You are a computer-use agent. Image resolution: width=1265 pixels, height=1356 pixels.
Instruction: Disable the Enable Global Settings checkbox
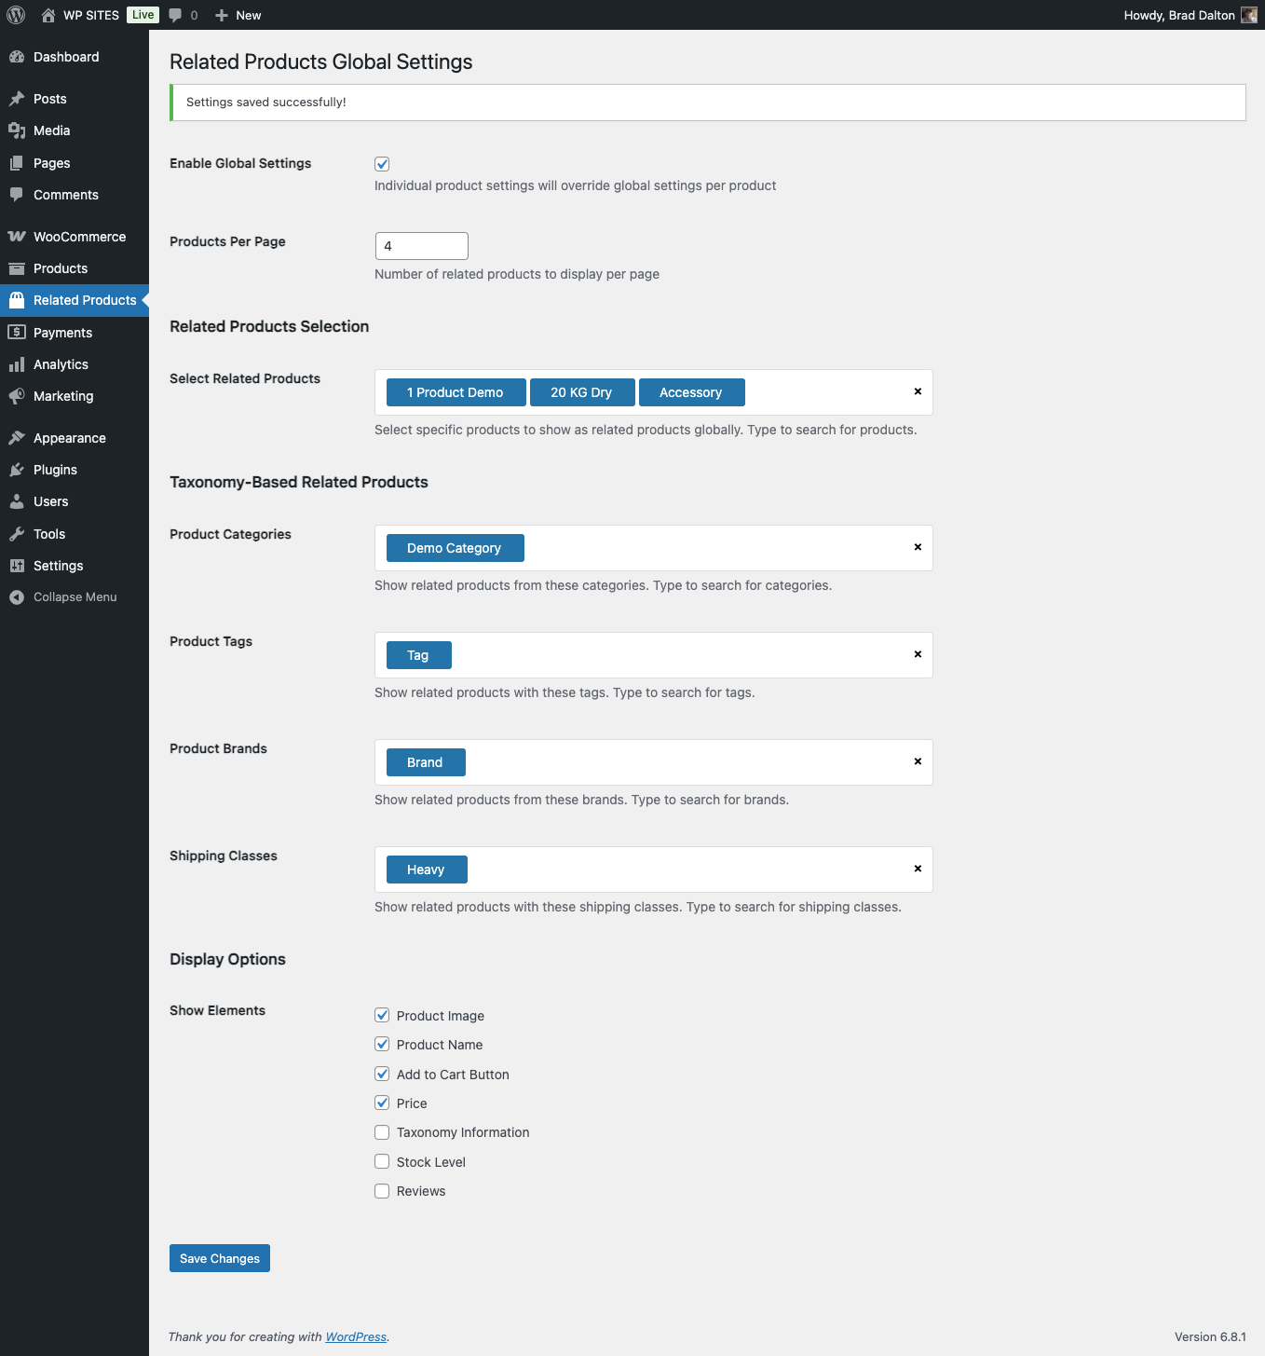pyautogui.click(x=382, y=164)
